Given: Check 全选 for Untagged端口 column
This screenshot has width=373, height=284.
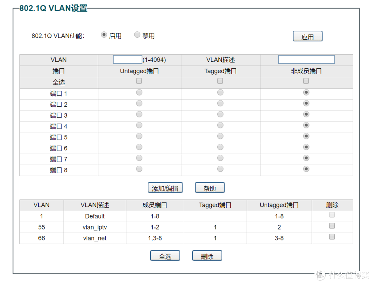Looking at the screenshot, I should click(139, 81).
